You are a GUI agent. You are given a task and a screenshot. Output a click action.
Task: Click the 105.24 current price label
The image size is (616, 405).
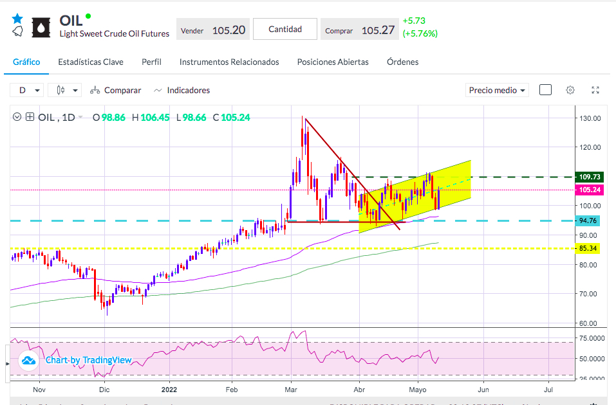pos(589,190)
